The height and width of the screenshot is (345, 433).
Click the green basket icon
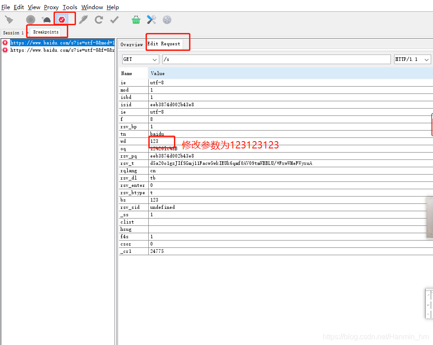(x=136, y=20)
